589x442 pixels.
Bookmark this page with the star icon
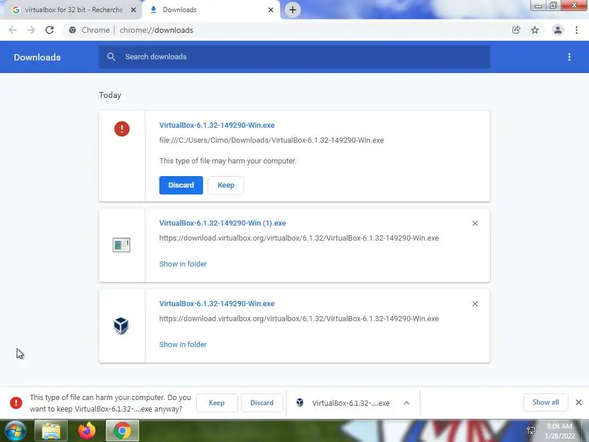535,30
